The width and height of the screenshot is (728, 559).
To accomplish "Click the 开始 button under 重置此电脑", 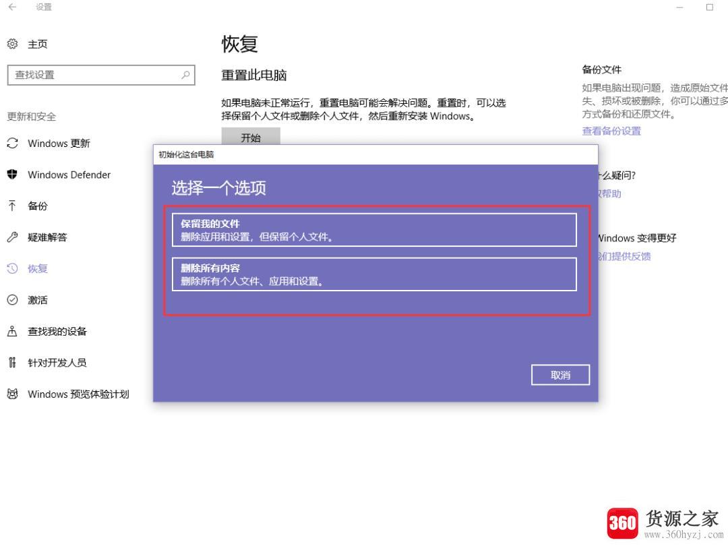I will (251, 136).
